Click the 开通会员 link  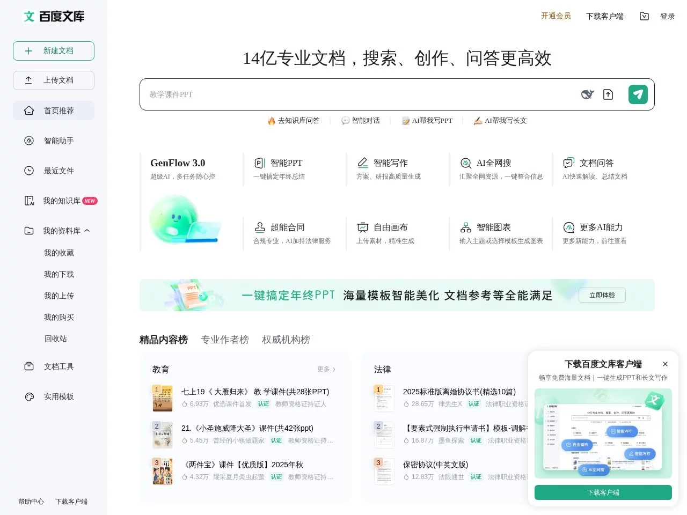coord(556,16)
